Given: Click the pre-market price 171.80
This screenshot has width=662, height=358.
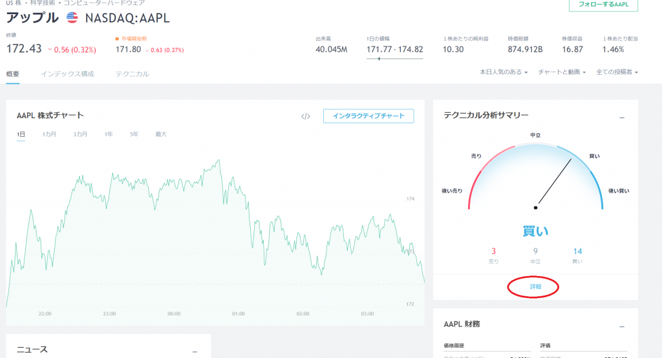Looking at the screenshot, I should coord(129,49).
